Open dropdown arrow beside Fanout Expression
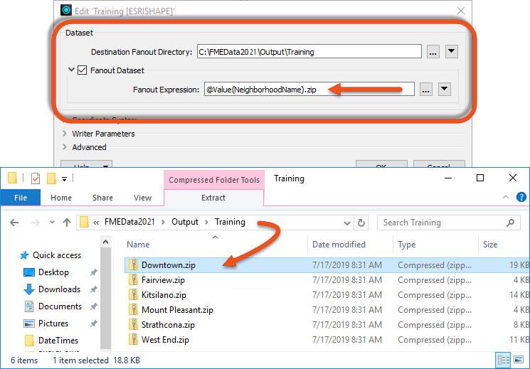 [445, 90]
